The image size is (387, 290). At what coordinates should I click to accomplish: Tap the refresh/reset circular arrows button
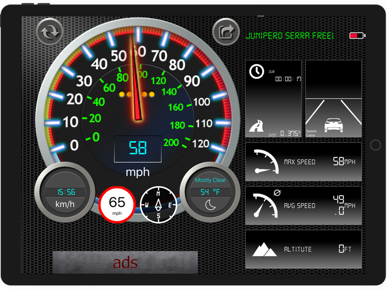pyautogui.click(x=50, y=32)
